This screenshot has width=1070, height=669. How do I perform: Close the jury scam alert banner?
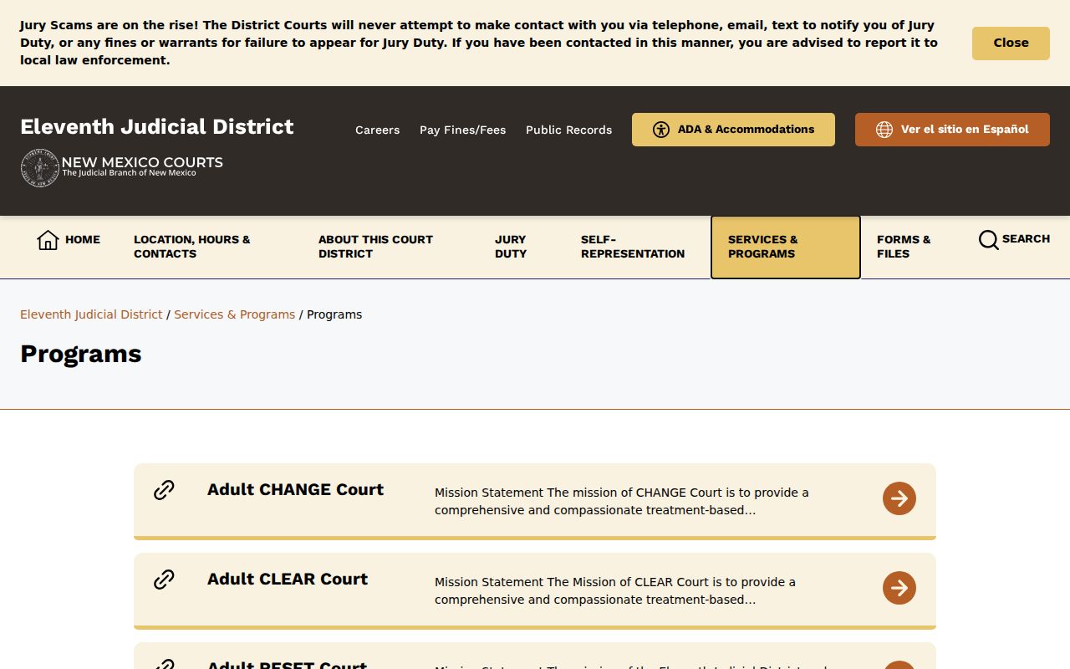click(1011, 43)
